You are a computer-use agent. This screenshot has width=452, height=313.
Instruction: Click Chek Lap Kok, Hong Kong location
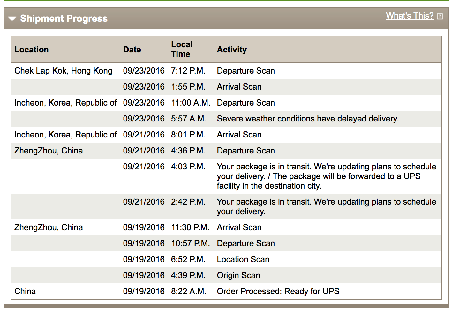click(x=64, y=71)
